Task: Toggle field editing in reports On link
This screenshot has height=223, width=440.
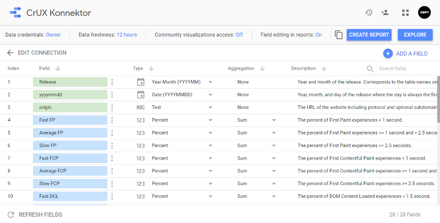Action: tap(319, 35)
